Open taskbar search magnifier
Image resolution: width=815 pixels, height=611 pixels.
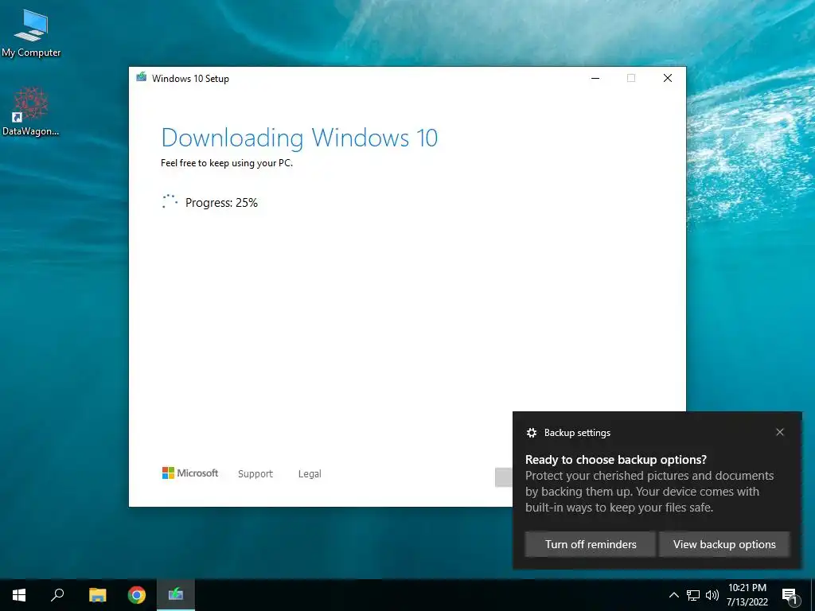[x=57, y=595]
